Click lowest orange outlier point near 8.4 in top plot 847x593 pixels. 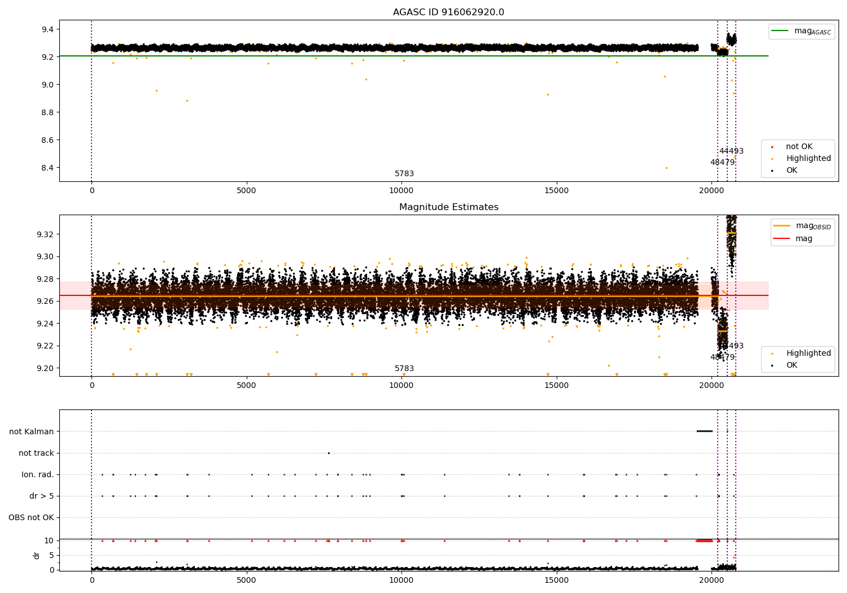pyautogui.click(x=666, y=168)
